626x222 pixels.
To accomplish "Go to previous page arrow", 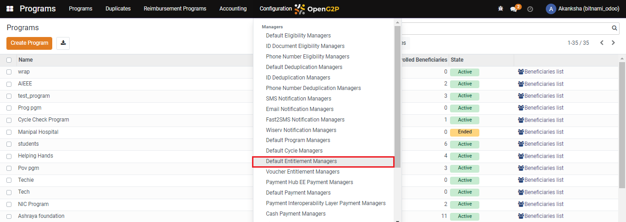I will pos(602,43).
